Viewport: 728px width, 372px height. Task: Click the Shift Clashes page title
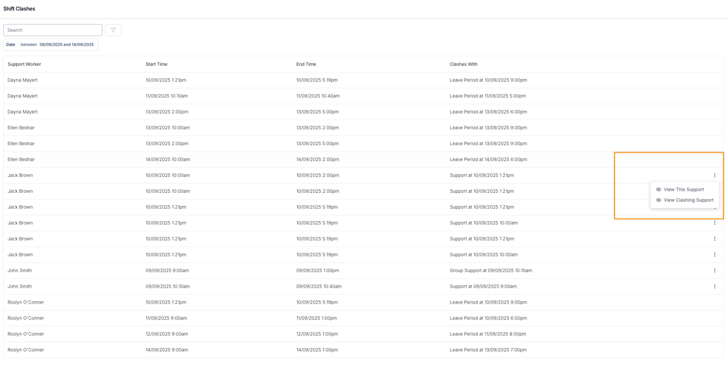[x=19, y=9]
